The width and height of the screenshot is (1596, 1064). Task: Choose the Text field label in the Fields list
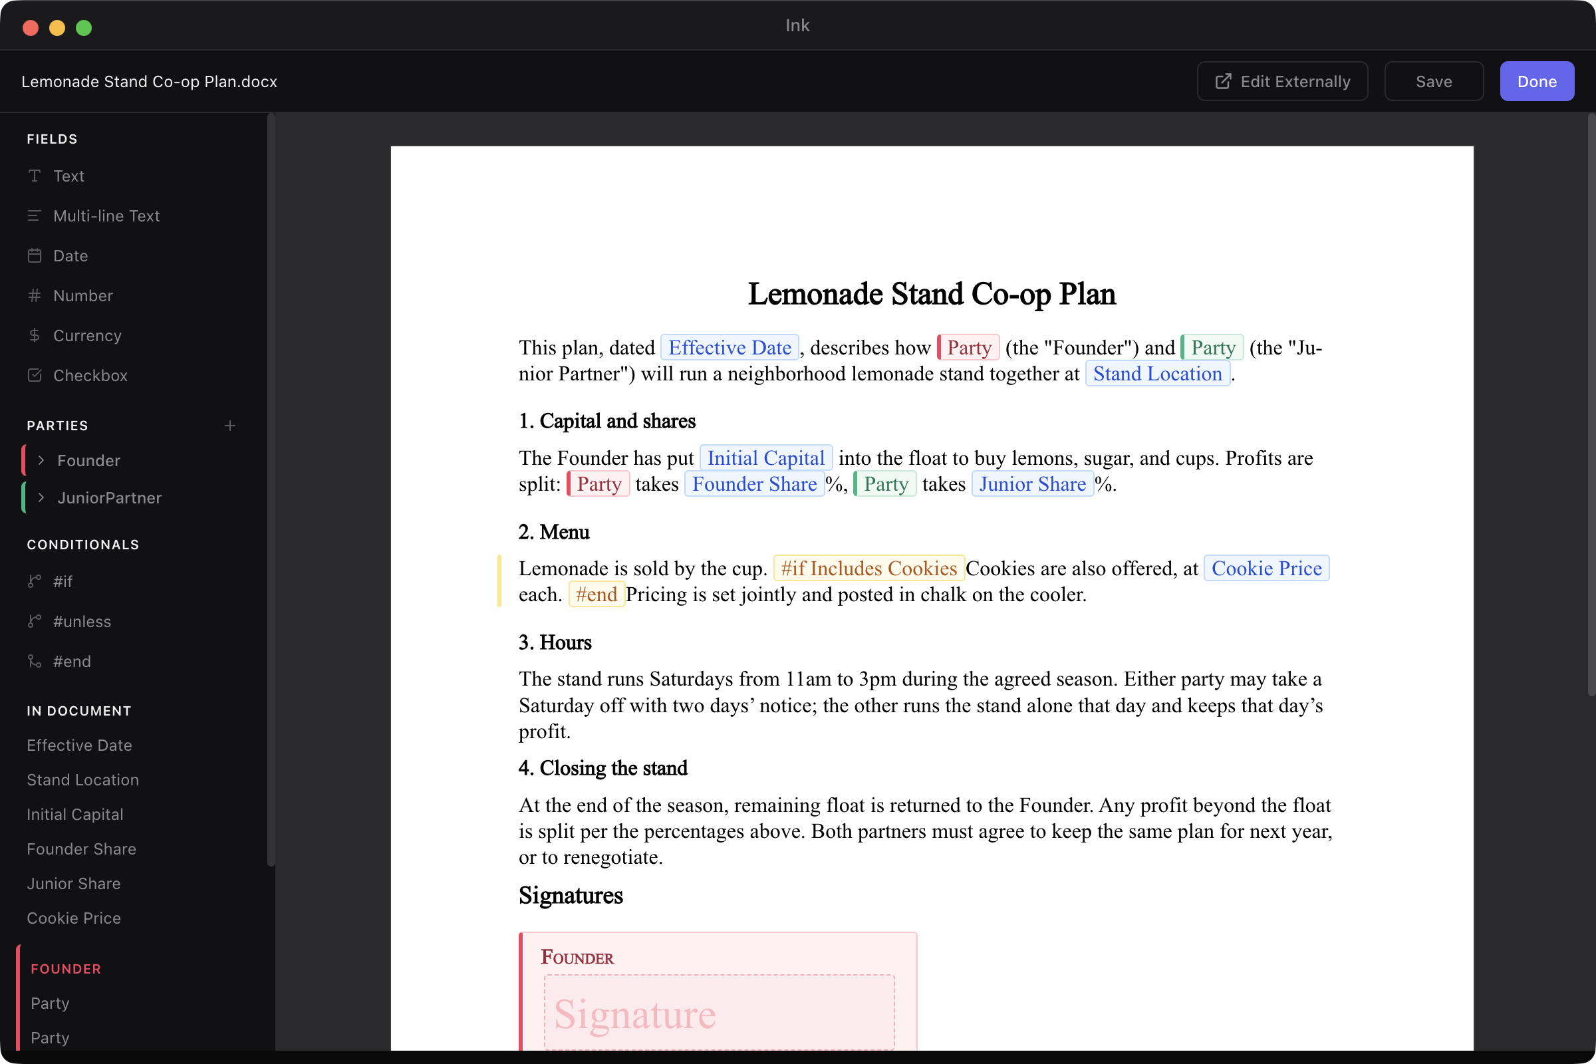(x=68, y=176)
